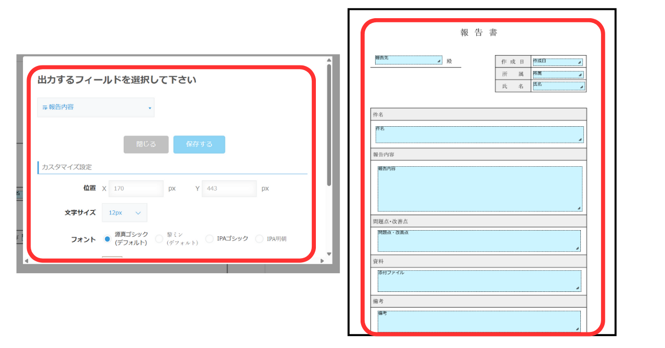The image size is (665, 348).
Task: Click the 閉じる button
Action: coord(146,144)
